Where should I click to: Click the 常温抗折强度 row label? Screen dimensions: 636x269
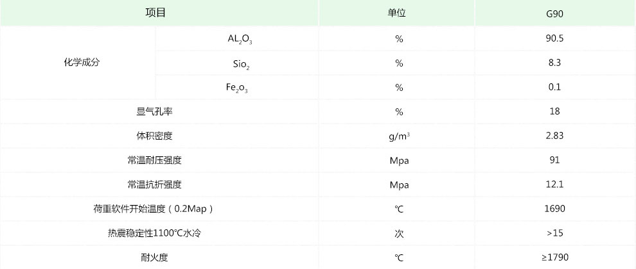pos(155,184)
